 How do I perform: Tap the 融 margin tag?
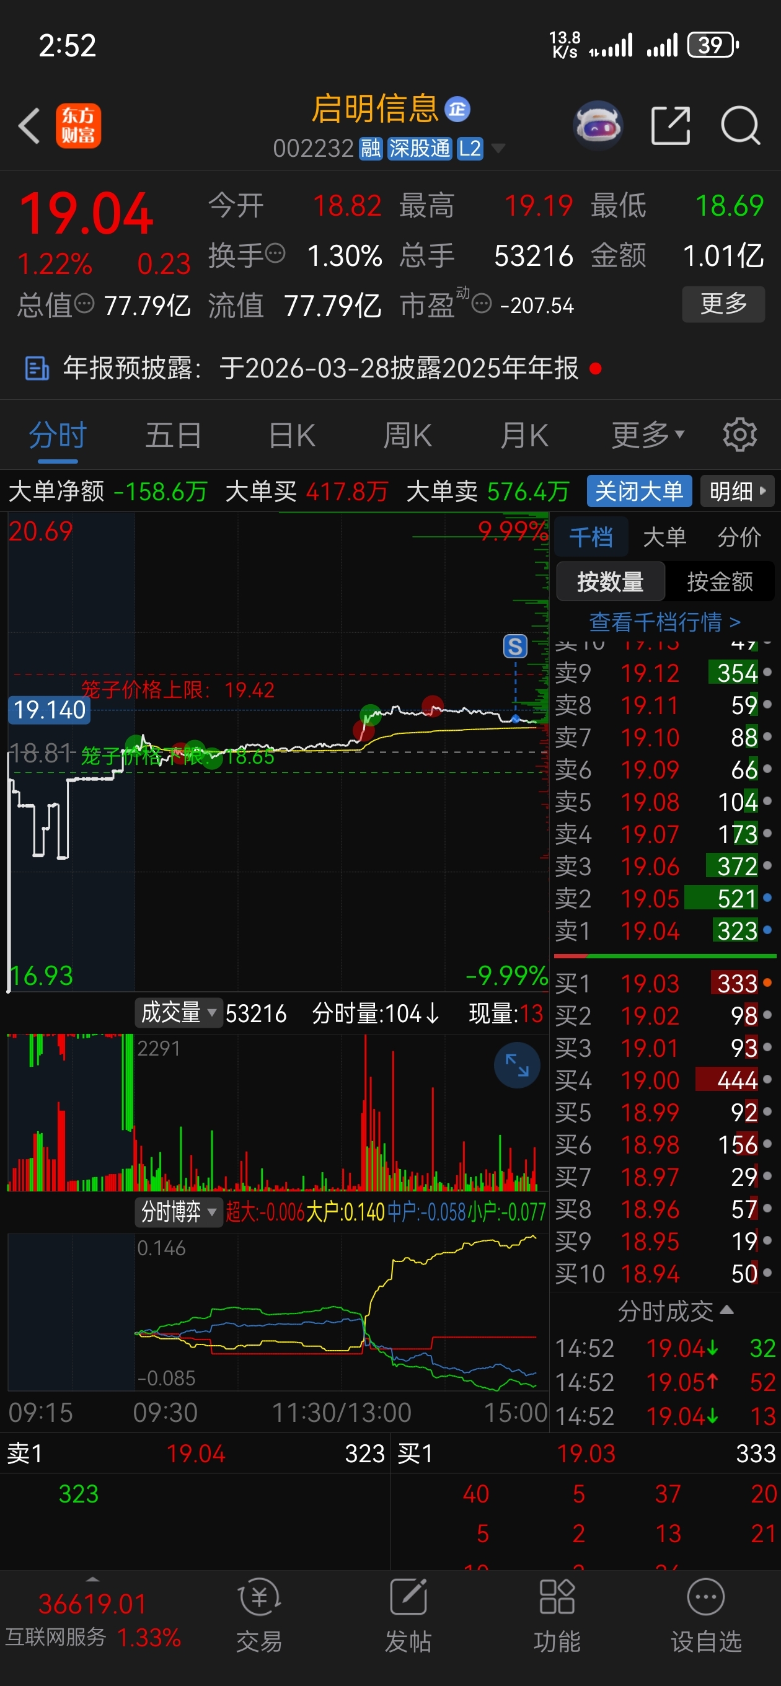coord(371,149)
